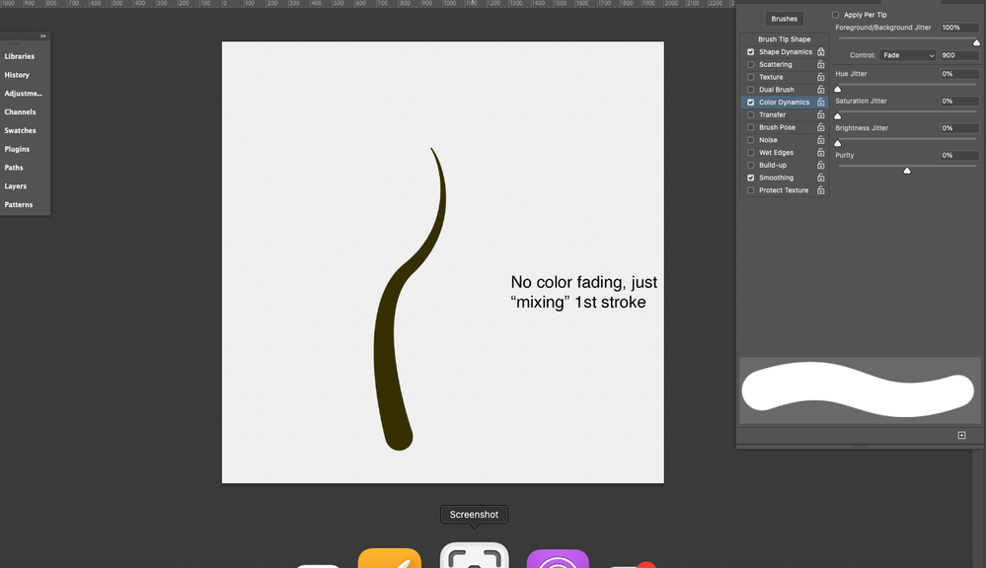Screen dimensions: 986x568
Task: Open the History panel
Action: pyautogui.click(x=17, y=75)
